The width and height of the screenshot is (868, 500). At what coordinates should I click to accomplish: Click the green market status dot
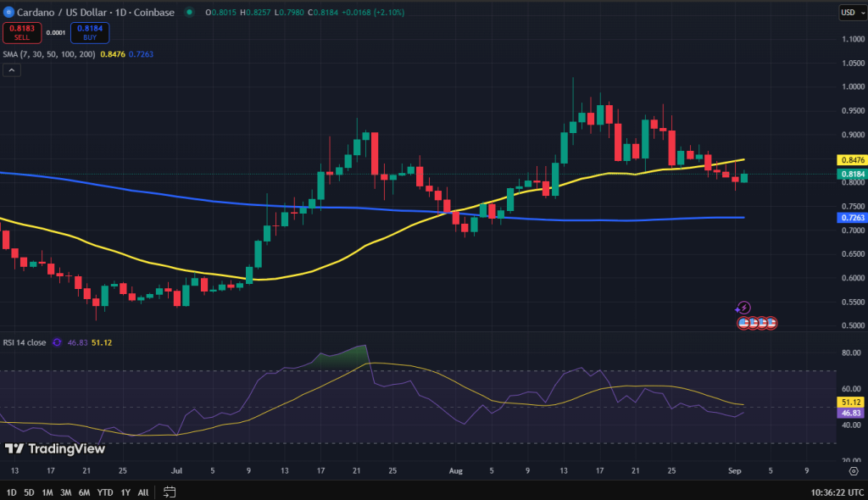pyautogui.click(x=189, y=12)
